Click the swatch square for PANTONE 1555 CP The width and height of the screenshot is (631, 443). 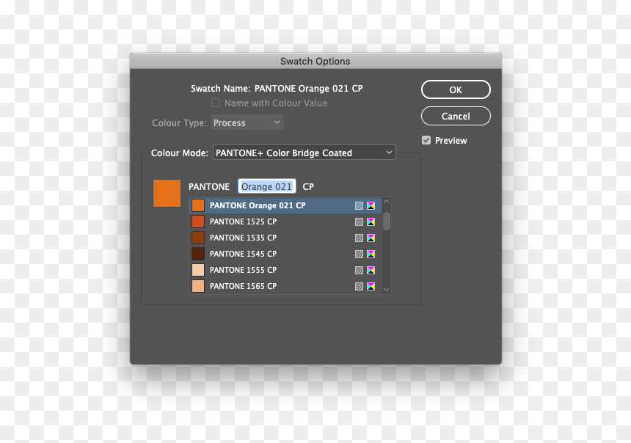tap(198, 270)
